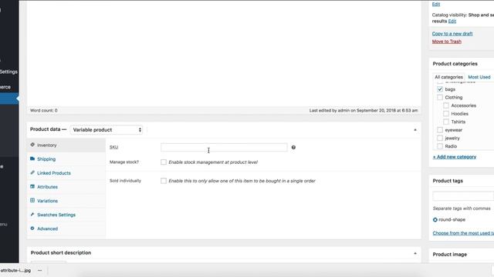This screenshot has width=494, height=277.
Task: Enable stock management at product level
Action: tap(164, 162)
